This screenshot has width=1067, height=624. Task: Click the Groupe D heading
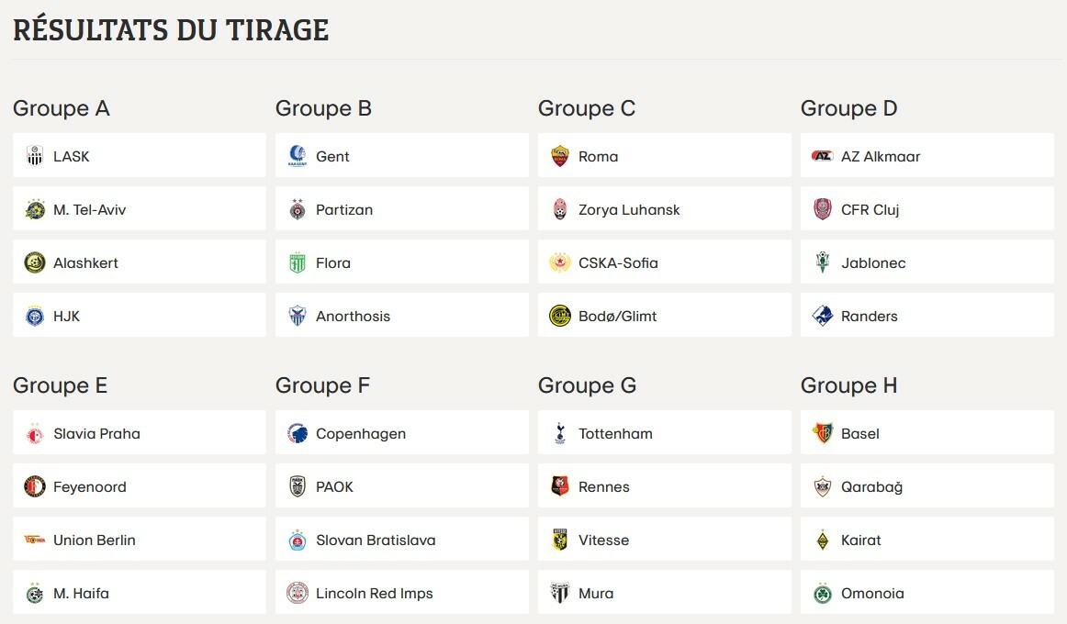click(848, 108)
